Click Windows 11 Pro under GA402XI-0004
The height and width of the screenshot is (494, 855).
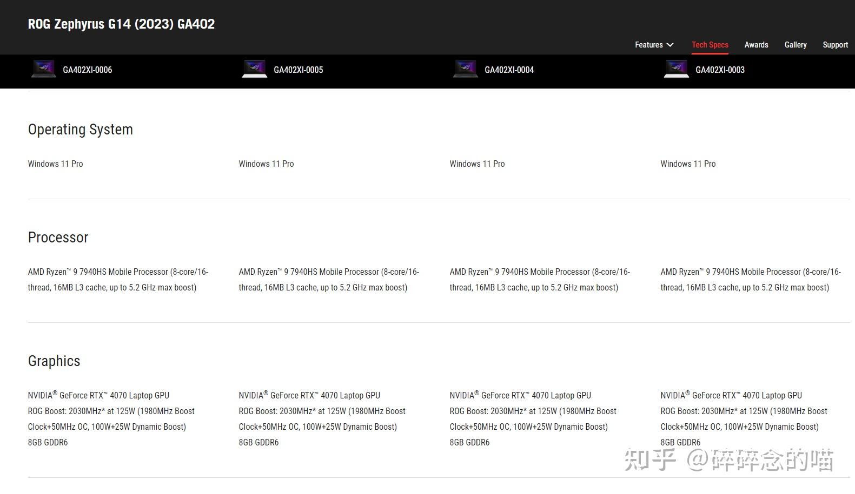tap(478, 164)
